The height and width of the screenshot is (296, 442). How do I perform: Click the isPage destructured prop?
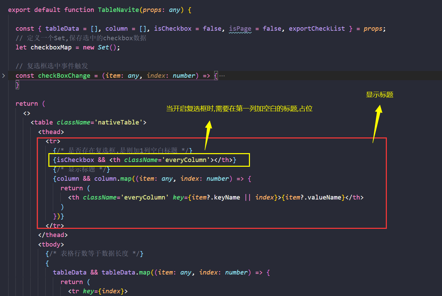(240, 29)
